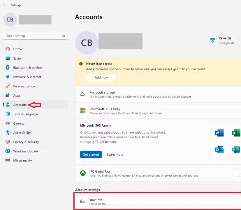This screenshot has width=241, height=210.
Task: Click the Accounts page heading
Action: (89, 17)
